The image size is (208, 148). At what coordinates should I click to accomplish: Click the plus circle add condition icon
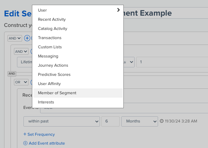27,38
